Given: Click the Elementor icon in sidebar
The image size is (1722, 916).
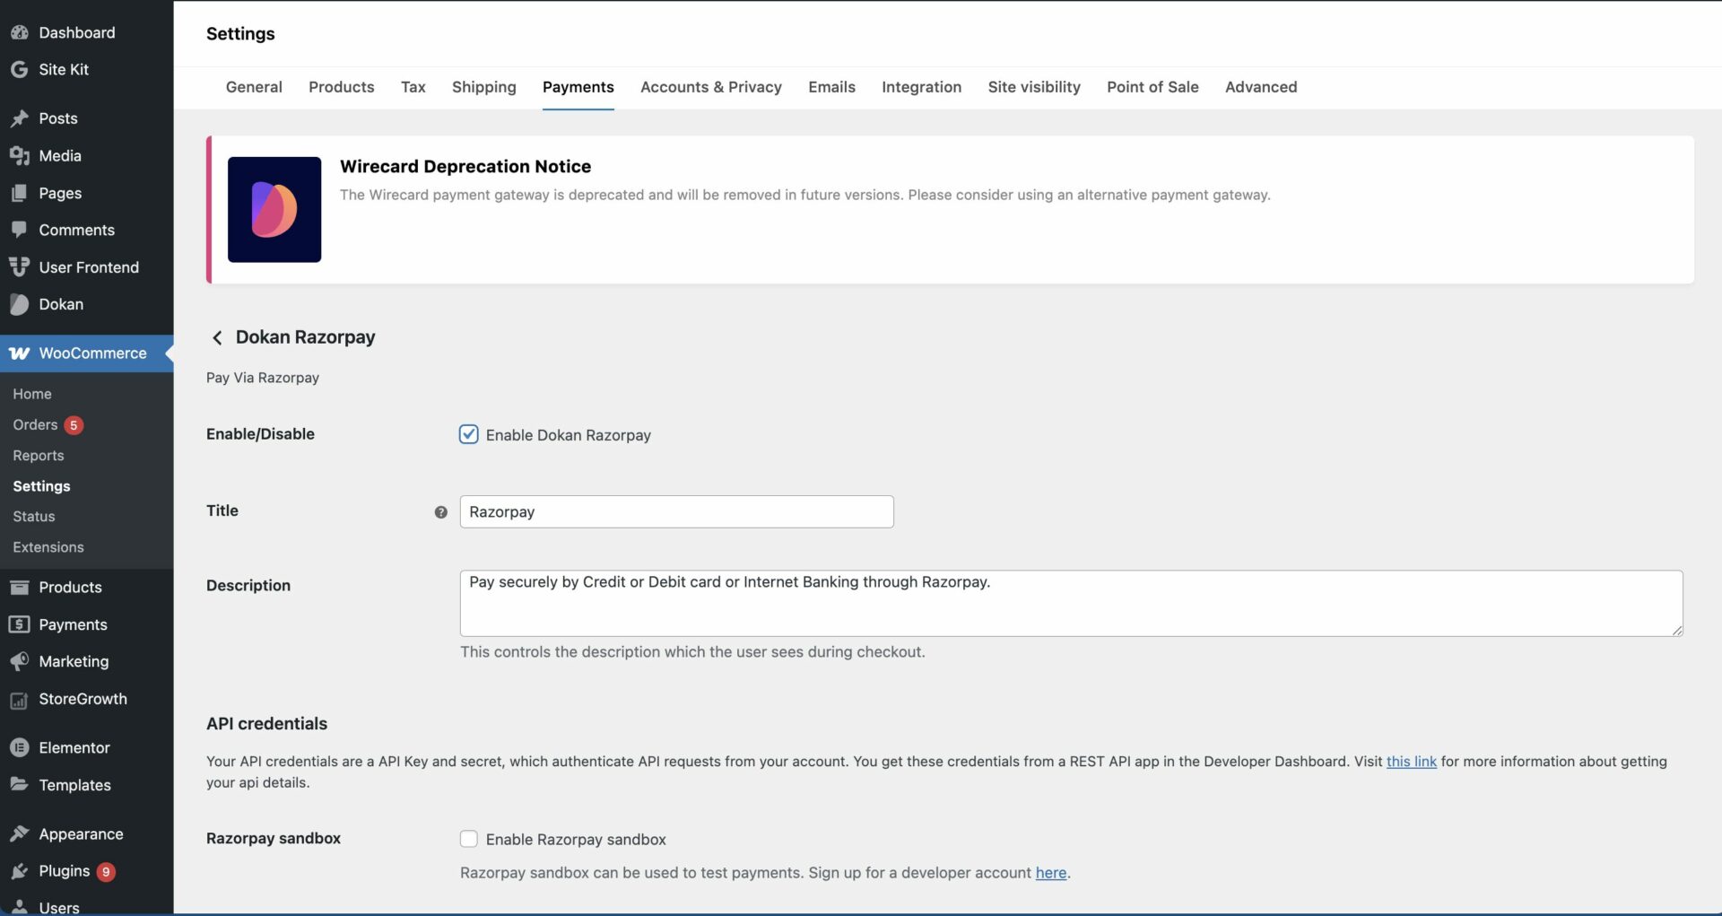Looking at the screenshot, I should click(19, 747).
